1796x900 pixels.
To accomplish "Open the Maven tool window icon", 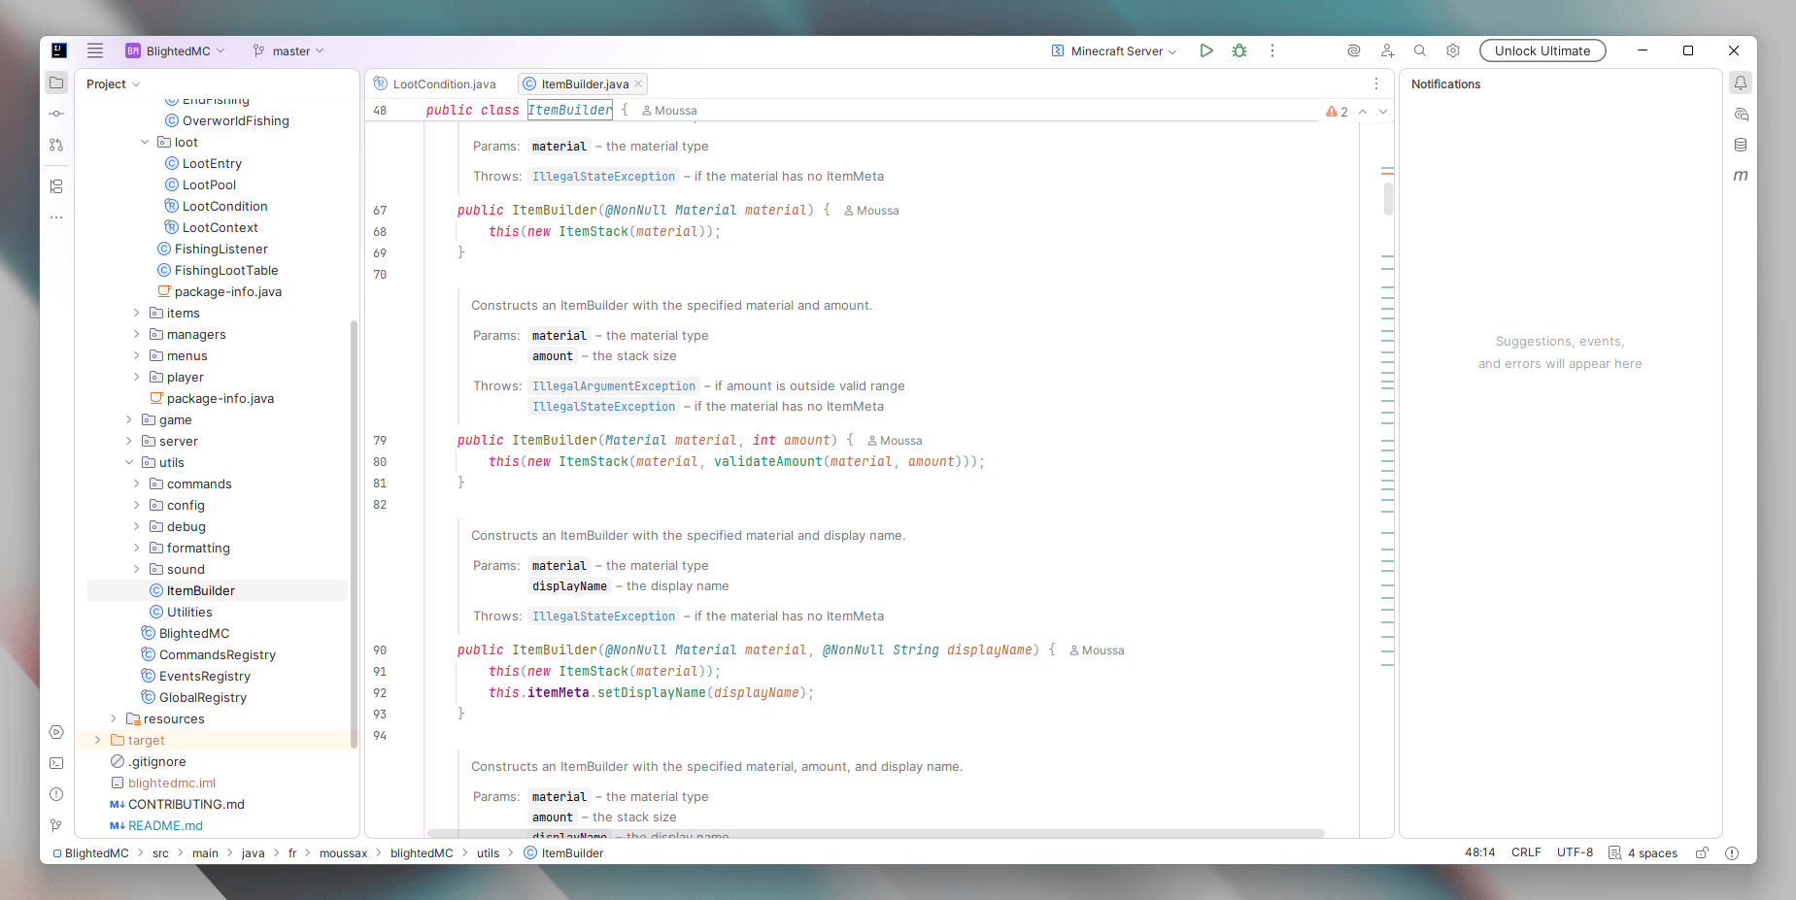I will coord(1740,176).
